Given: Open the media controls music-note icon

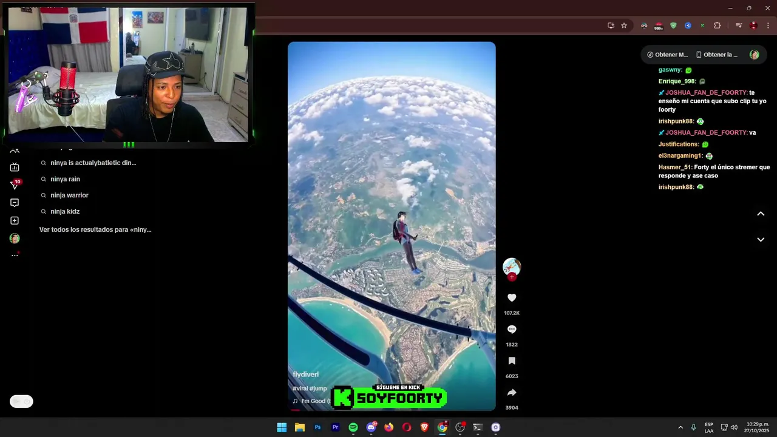Looking at the screenshot, I should 738,25.
